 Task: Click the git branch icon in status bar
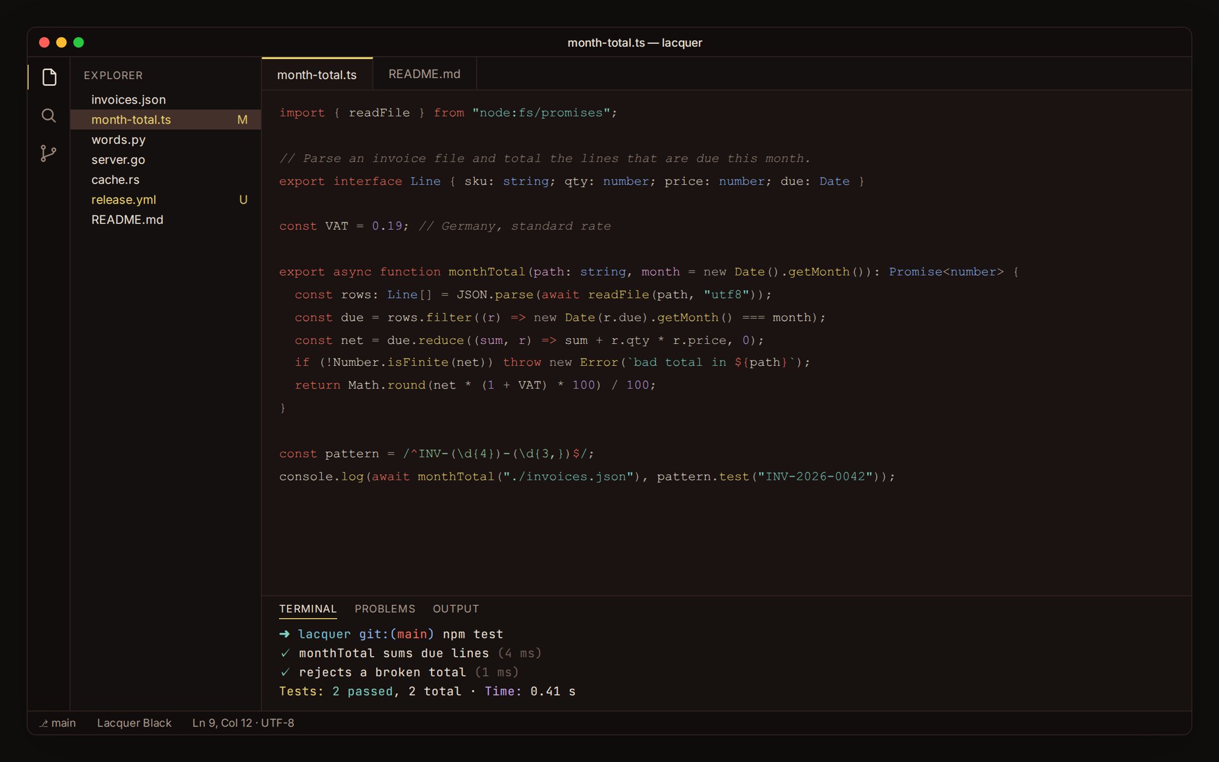[44, 723]
